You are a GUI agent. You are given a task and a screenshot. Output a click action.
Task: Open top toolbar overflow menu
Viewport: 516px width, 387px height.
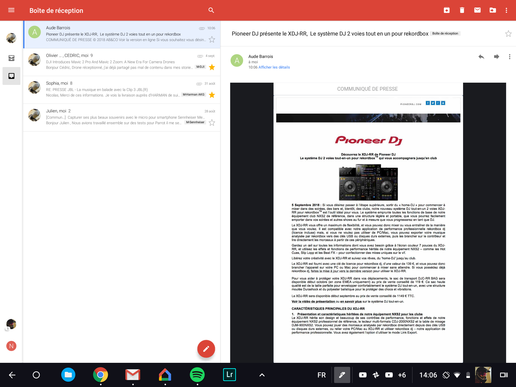506,10
